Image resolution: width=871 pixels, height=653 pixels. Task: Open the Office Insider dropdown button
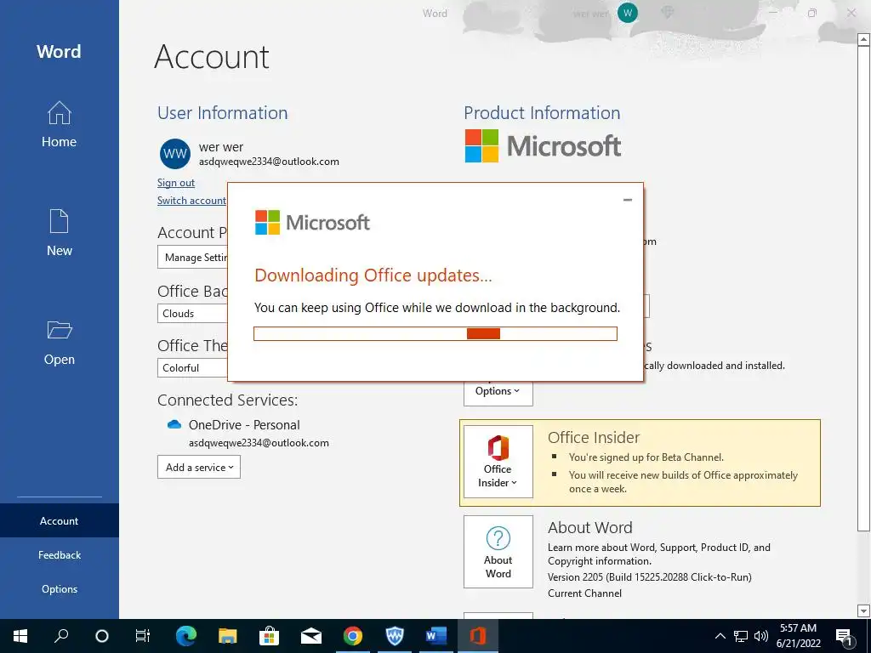click(x=498, y=462)
